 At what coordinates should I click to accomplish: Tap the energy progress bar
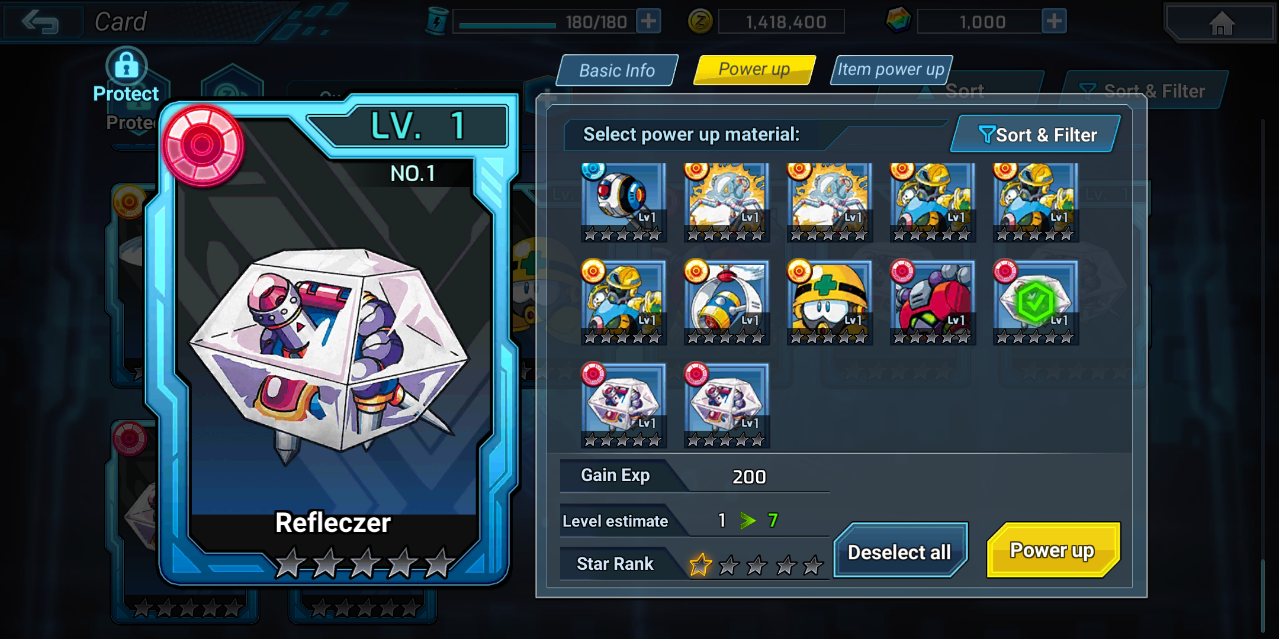[x=507, y=25]
